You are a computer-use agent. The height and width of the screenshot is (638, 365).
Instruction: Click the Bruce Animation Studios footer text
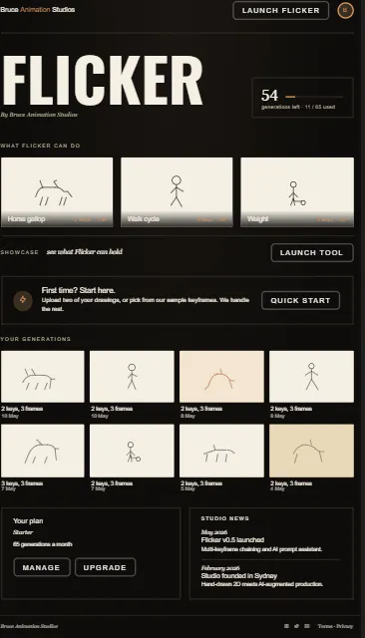29,626
